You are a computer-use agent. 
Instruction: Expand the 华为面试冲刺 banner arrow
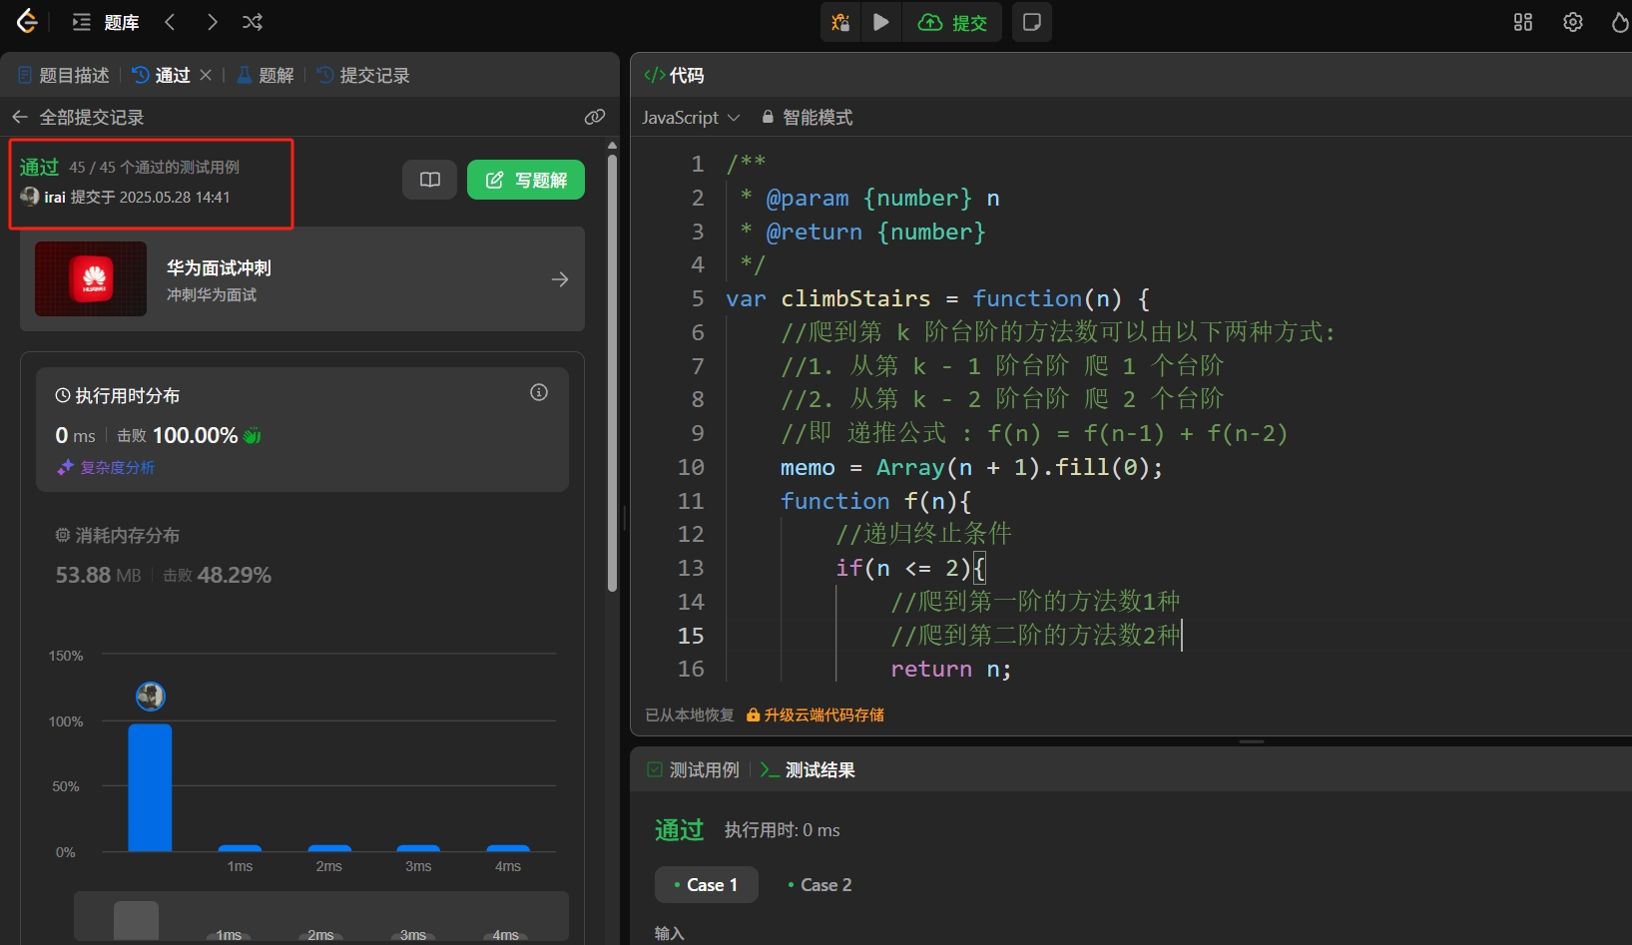[560, 279]
